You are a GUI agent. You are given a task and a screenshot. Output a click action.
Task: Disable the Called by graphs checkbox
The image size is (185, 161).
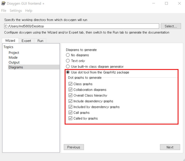(x=70, y=118)
